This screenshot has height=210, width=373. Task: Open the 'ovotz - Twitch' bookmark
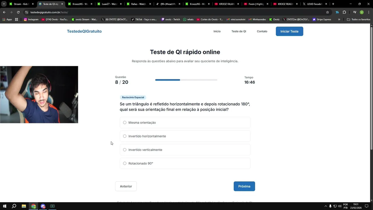tap(170, 20)
